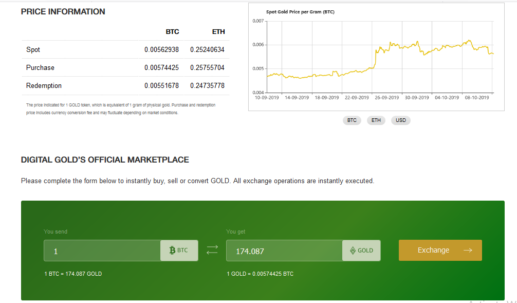Click the 1 GOLD = 0.00574425 BTC rate
The width and height of the screenshot is (517, 303).
[x=260, y=274]
